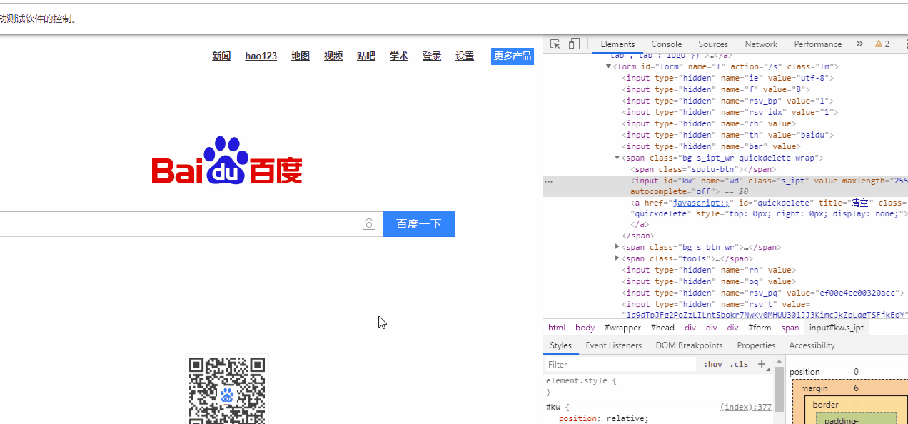908x424 pixels.
Task: Toggle the :hov element state button
Action: [x=712, y=364]
